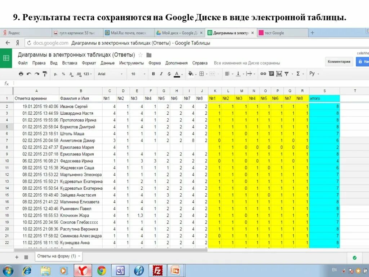Open the Инструменты menu
The width and height of the screenshot is (369, 277).
tap(131, 63)
